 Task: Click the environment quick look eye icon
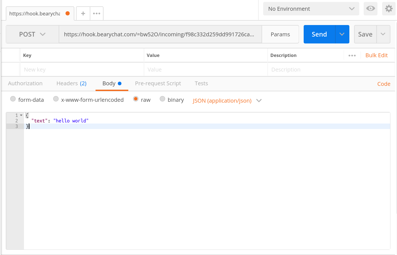[371, 9]
